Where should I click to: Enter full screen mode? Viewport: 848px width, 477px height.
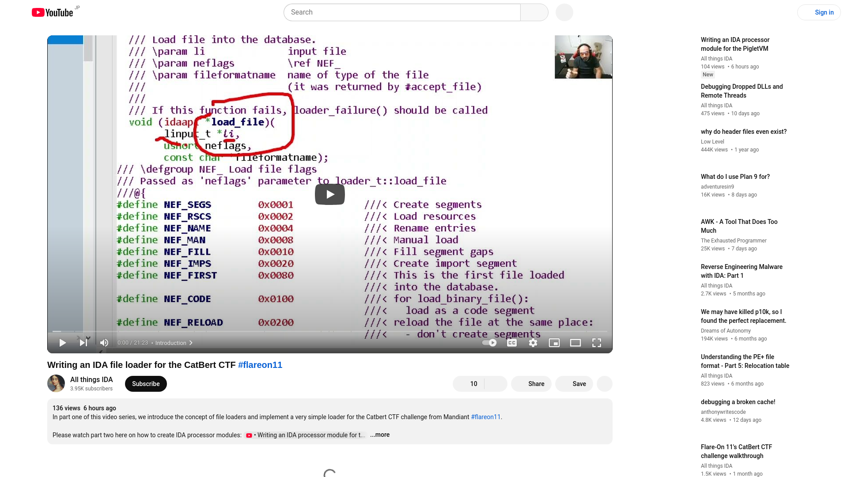click(x=597, y=343)
